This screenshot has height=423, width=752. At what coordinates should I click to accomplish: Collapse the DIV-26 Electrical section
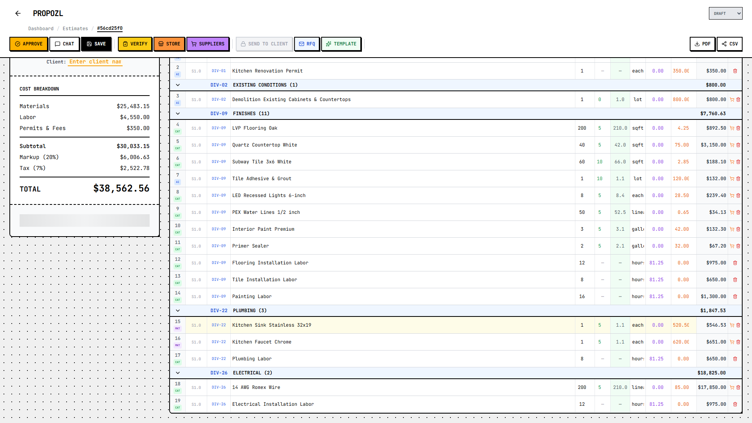pos(178,373)
